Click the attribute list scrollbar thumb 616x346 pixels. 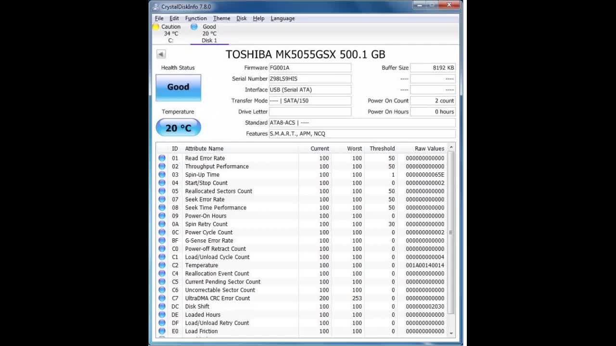(x=451, y=233)
